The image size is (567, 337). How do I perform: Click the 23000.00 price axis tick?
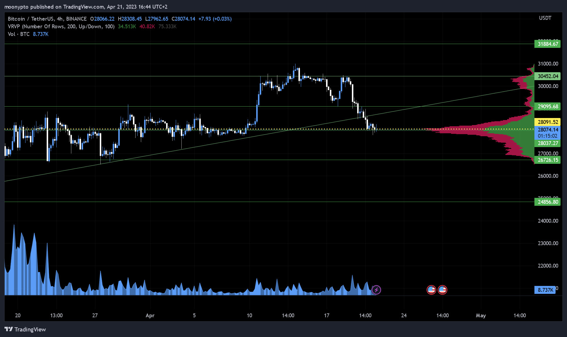point(548,243)
